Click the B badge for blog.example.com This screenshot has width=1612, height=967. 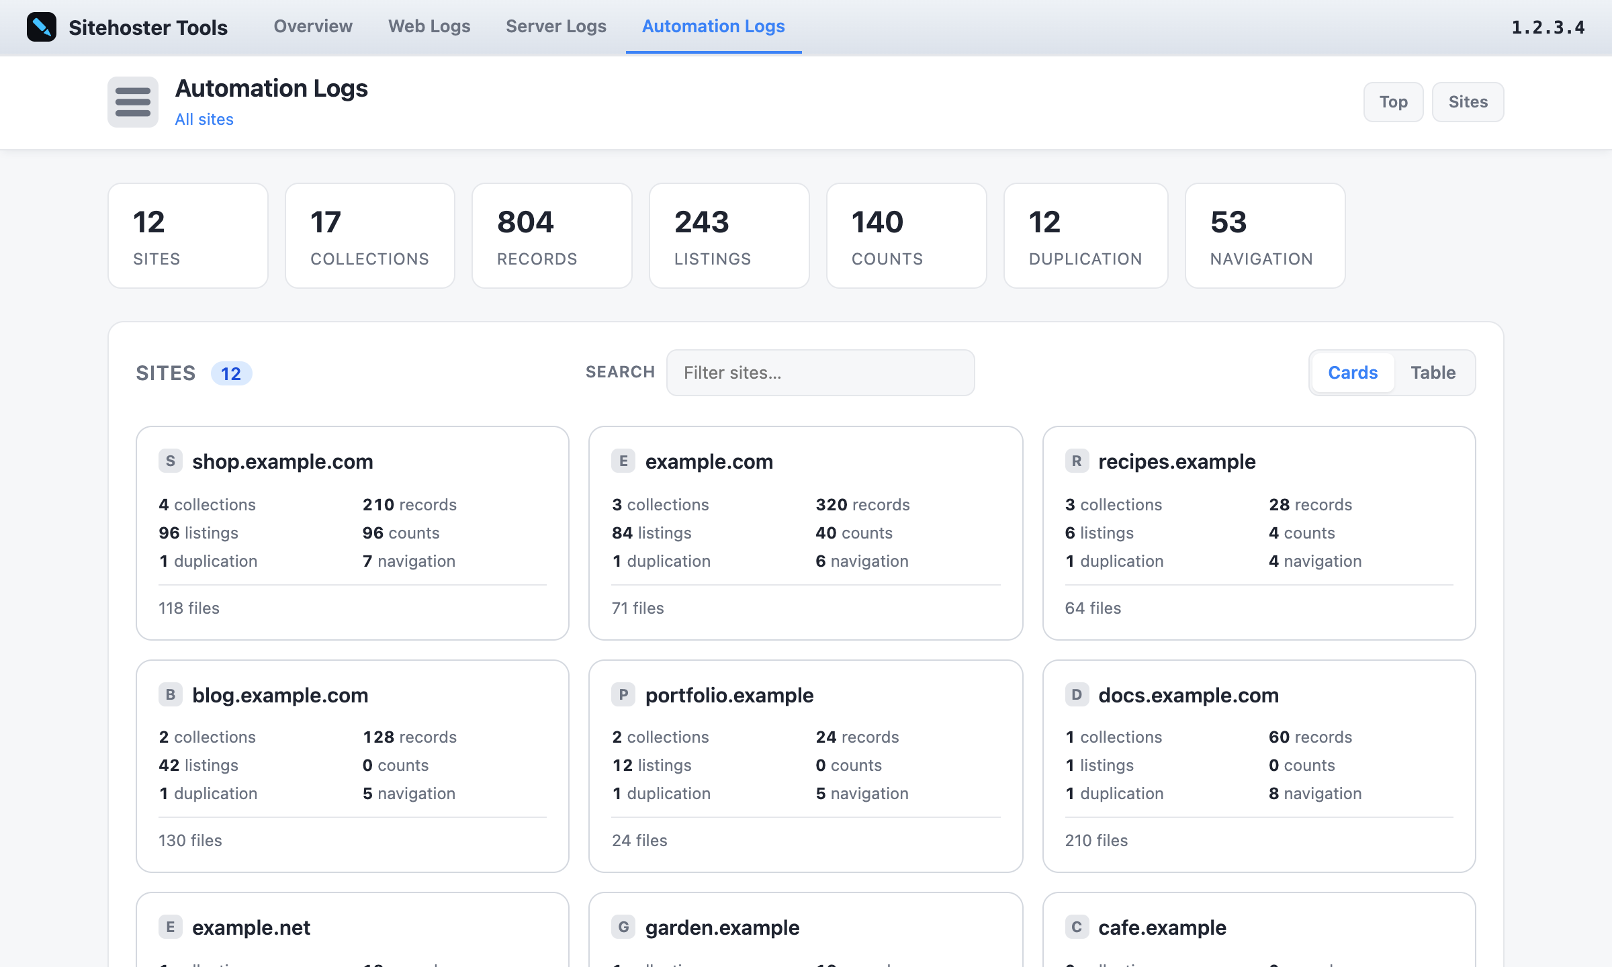click(x=171, y=694)
